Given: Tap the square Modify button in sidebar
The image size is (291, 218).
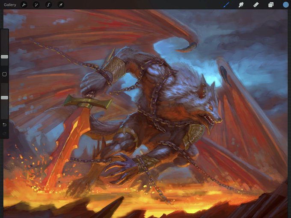Looking at the screenshot, I should pyautogui.click(x=4, y=74).
